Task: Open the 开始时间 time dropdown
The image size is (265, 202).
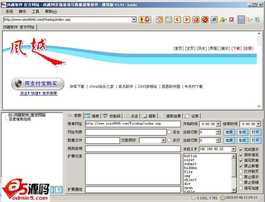Action: click(x=218, y=124)
